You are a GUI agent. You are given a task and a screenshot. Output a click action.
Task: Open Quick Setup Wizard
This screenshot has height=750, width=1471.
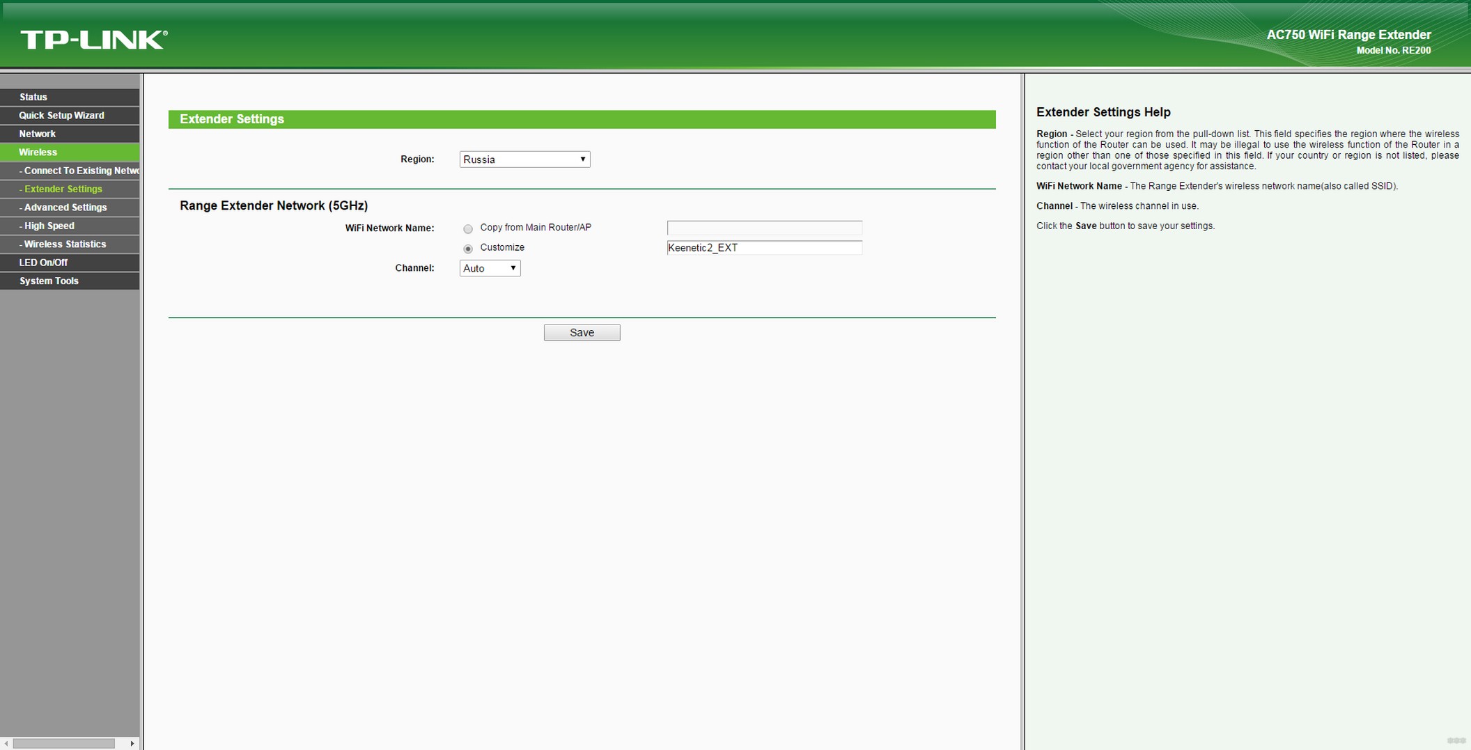click(x=70, y=116)
